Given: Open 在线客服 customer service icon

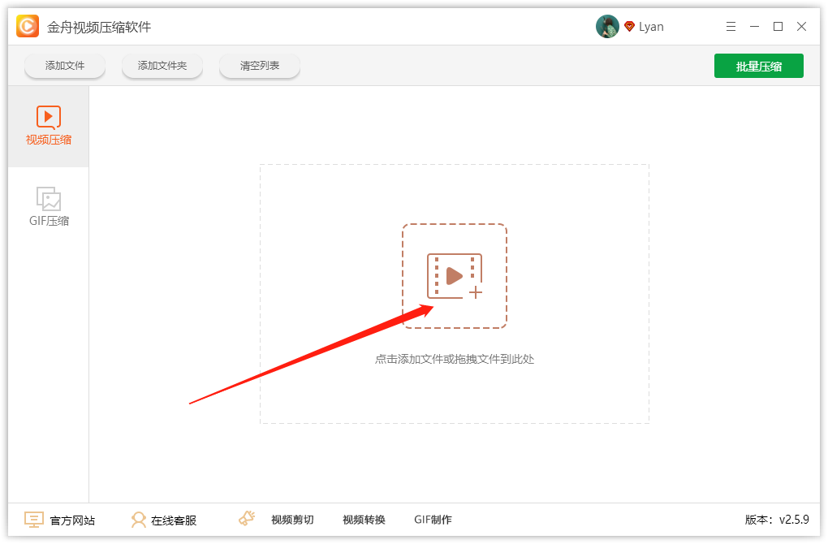Looking at the screenshot, I should (x=138, y=520).
